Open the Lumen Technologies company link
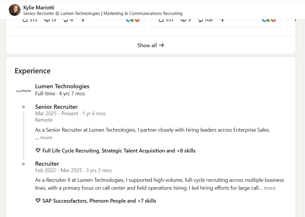Screen dimensions: 305x217 (x=62, y=86)
